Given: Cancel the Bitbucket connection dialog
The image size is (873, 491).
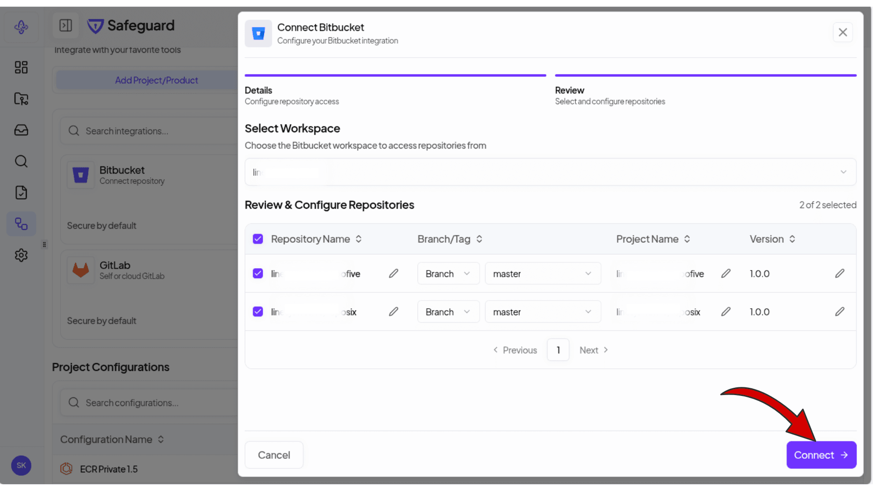Looking at the screenshot, I should 273,455.
